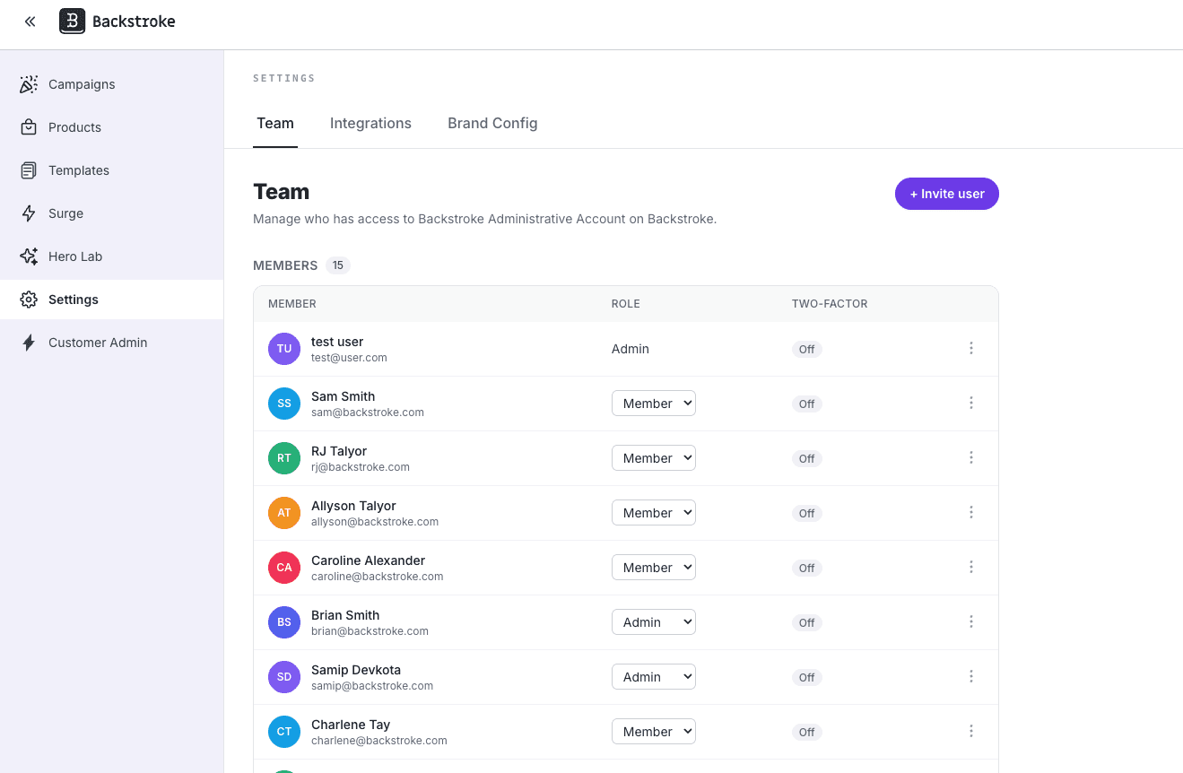Click the Hero Lab sparkles icon

29,256
